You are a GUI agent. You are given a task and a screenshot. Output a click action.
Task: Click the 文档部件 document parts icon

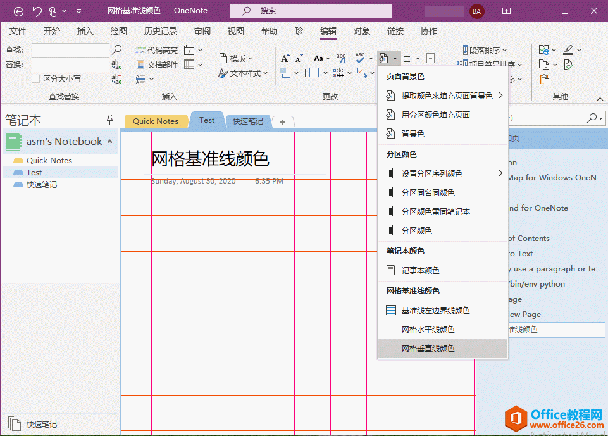[x=140, y=65]
